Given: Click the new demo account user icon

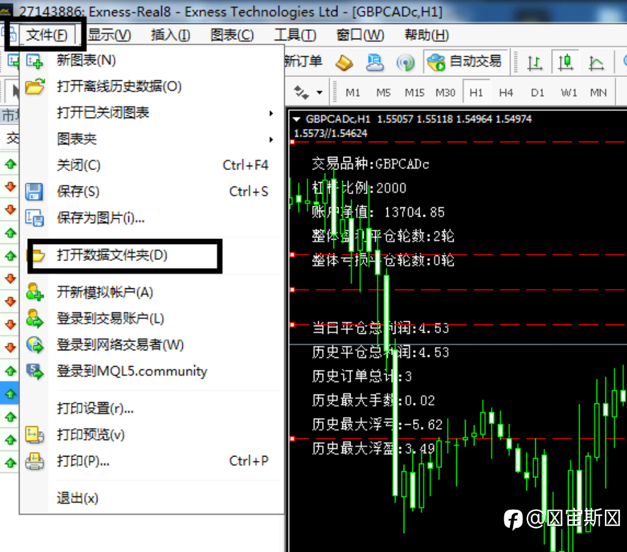Looking at the screenshot, I should pyautogui.click(x=34, y=292).
